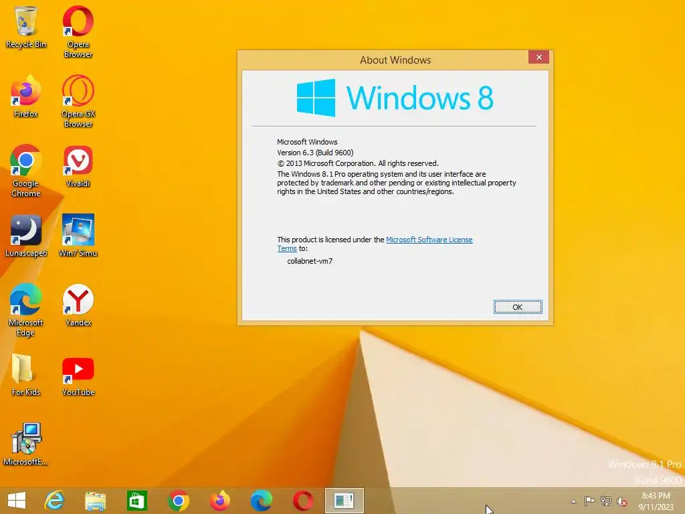Close the About Windows dialog
This screenshot has height=514, width=685.
click(x=539, y=58)
